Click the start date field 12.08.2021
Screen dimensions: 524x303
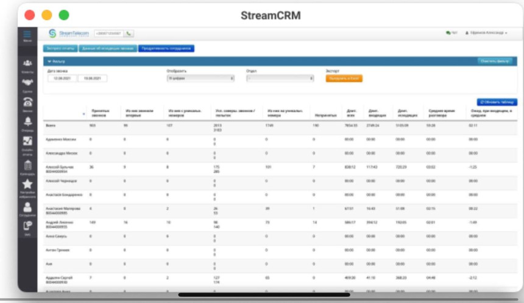click(x=62, y=78)
